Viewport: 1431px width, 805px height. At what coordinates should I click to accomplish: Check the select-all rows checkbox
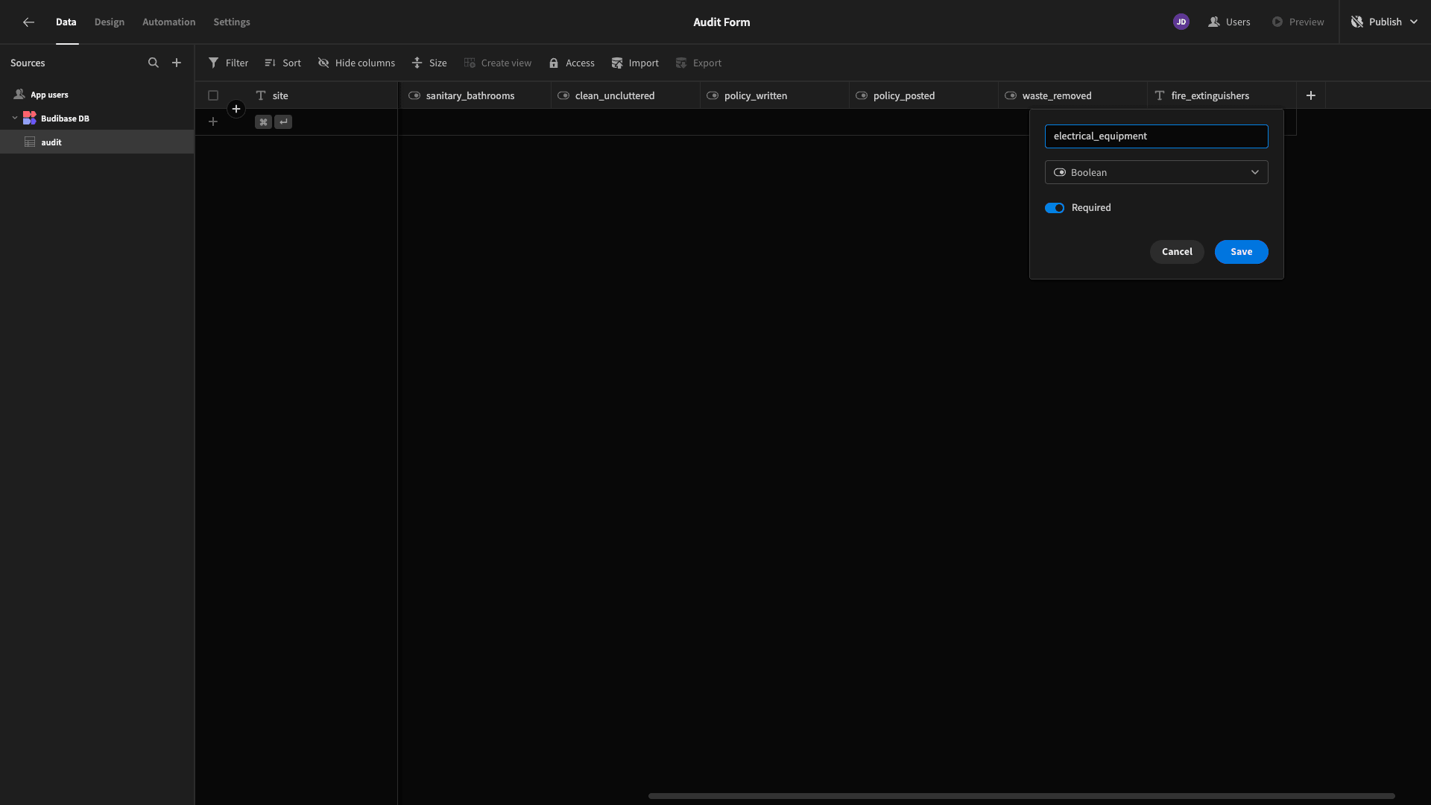coord(213,95)
